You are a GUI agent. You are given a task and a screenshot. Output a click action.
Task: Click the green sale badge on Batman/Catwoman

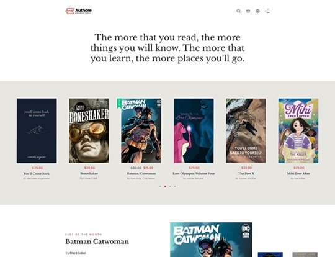pyautogui.click(x=119, y=103)
